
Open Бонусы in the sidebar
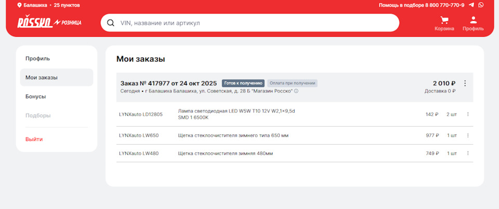tap(57, 96)
